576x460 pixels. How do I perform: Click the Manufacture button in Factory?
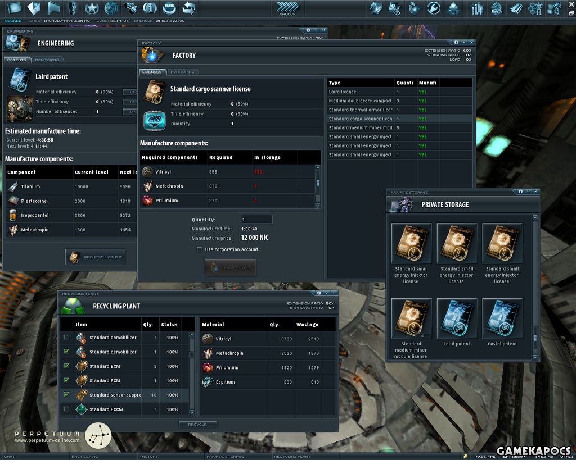click(x=230, y=268)
